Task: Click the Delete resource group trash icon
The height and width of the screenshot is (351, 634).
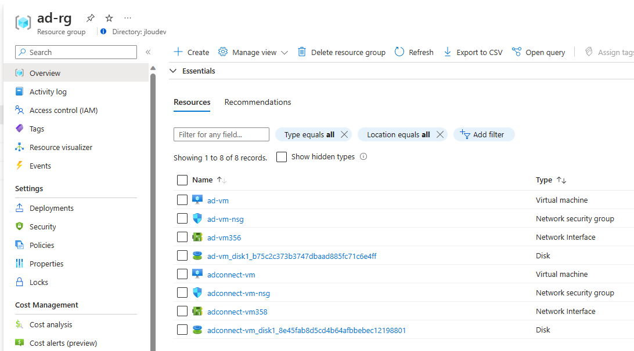Action: 302,52
